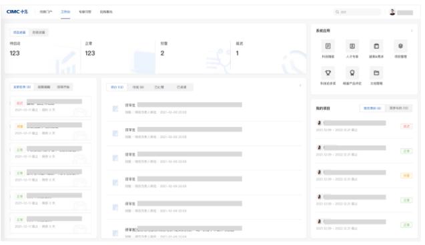
Task: Open the medal ribbon app icon in 系统应用
Action: click(352, 73)
